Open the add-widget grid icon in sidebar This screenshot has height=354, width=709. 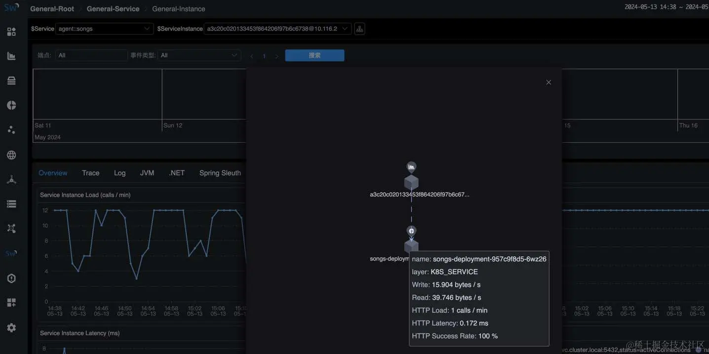coord(11,303)
